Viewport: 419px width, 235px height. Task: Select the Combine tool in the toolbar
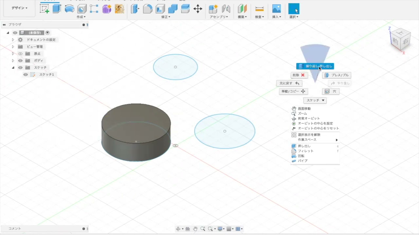[173, 9]
